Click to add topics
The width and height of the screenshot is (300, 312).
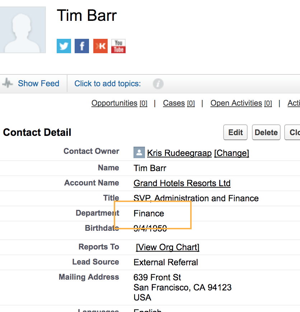[x=108, y=83]
